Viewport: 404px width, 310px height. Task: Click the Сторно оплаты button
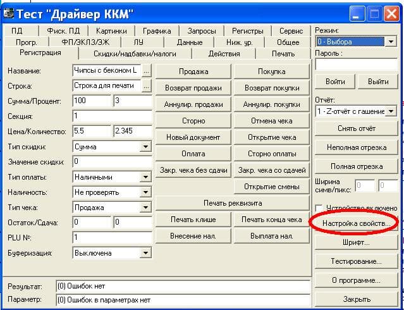(x=272, y=154)
